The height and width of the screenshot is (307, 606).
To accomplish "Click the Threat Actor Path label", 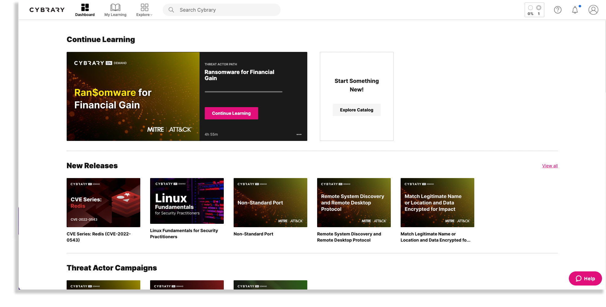I will coord(221,64).
